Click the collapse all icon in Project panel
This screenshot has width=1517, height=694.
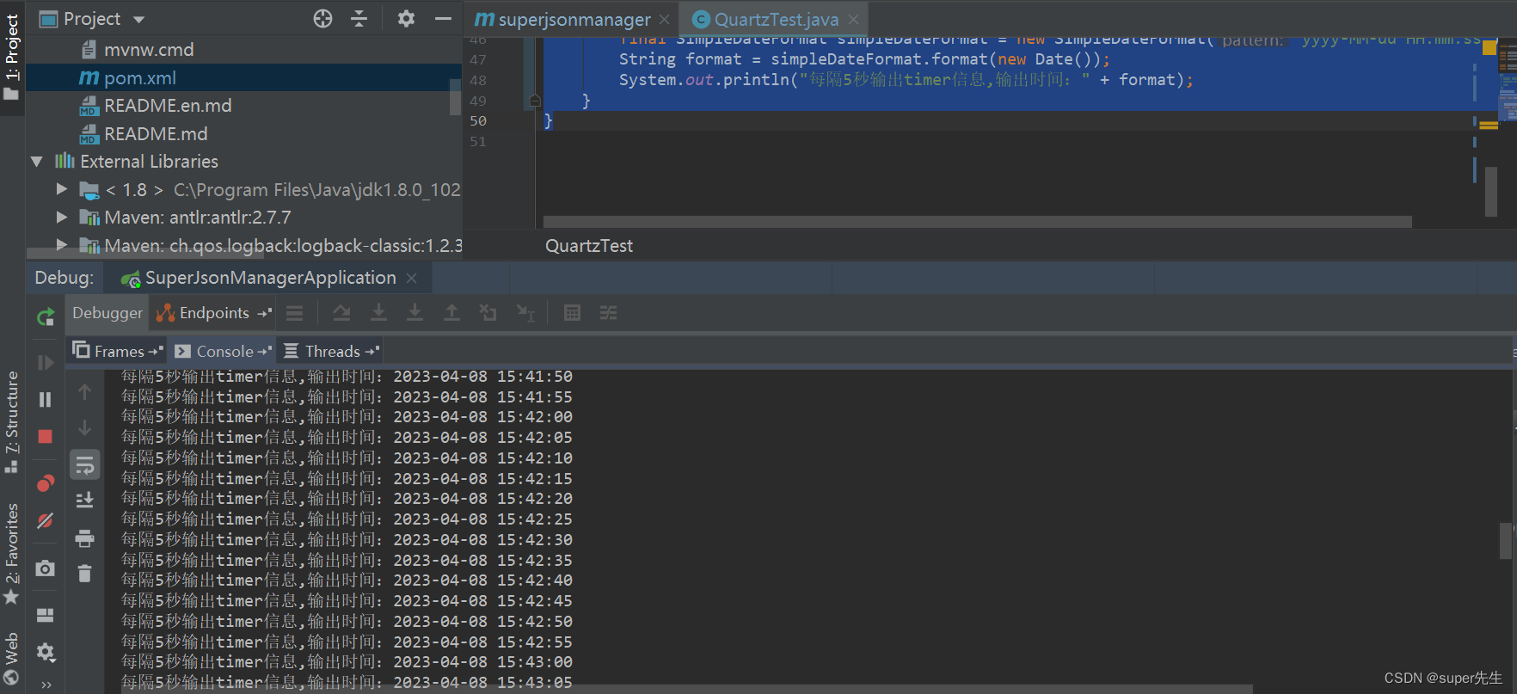359,19
